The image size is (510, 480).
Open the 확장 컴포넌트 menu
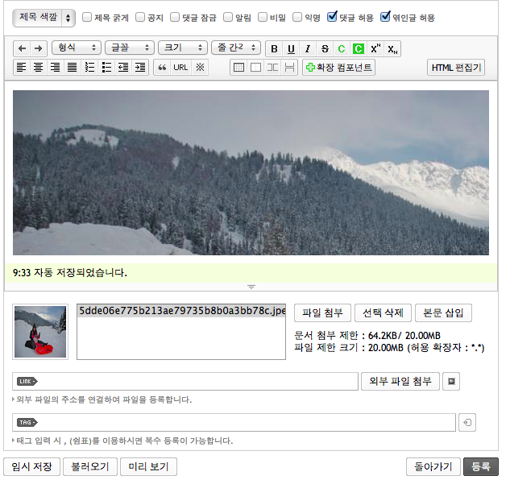pos(338,68)
